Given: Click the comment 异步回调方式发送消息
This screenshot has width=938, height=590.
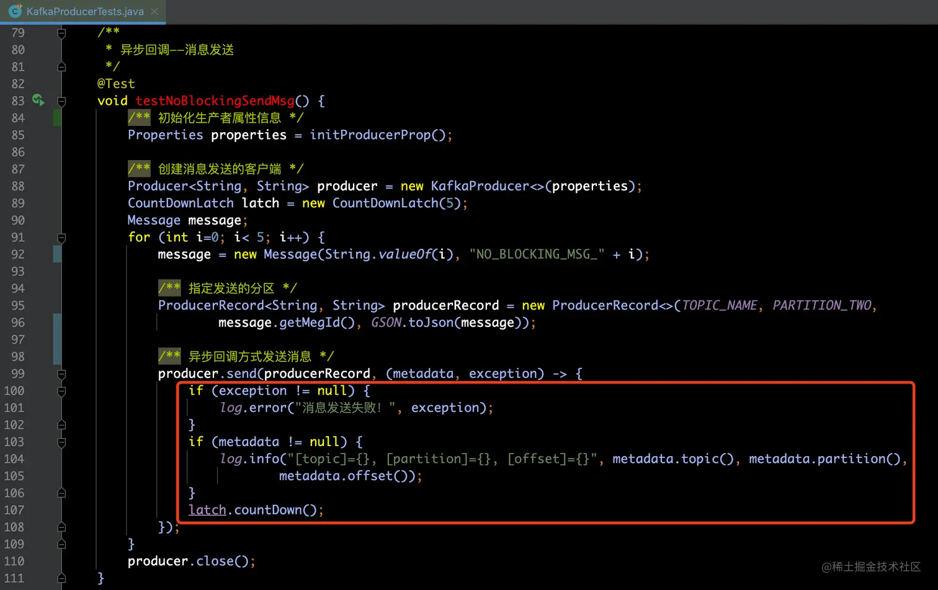Looking at the screenshot, I should (249, 357).
